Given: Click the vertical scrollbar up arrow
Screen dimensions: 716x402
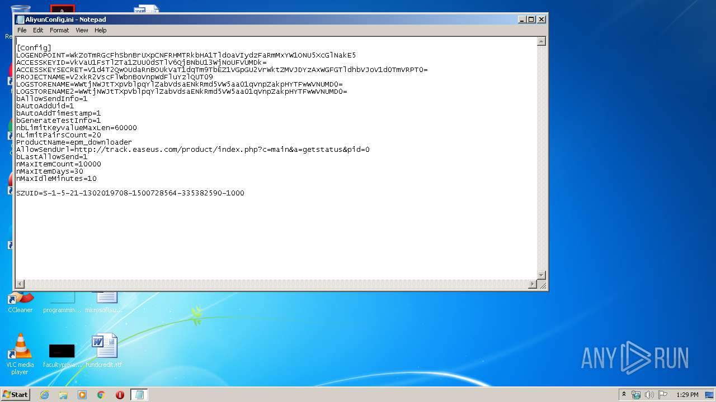Looking at the screenshot, I should click(541, 41).
